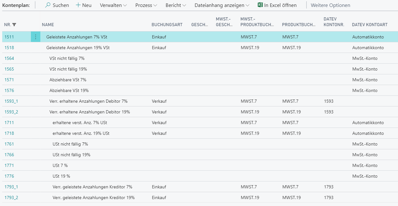Select the Abziehbare VSt 19% name cell
This screenshot has width=398, height=206.
point(69,90)
